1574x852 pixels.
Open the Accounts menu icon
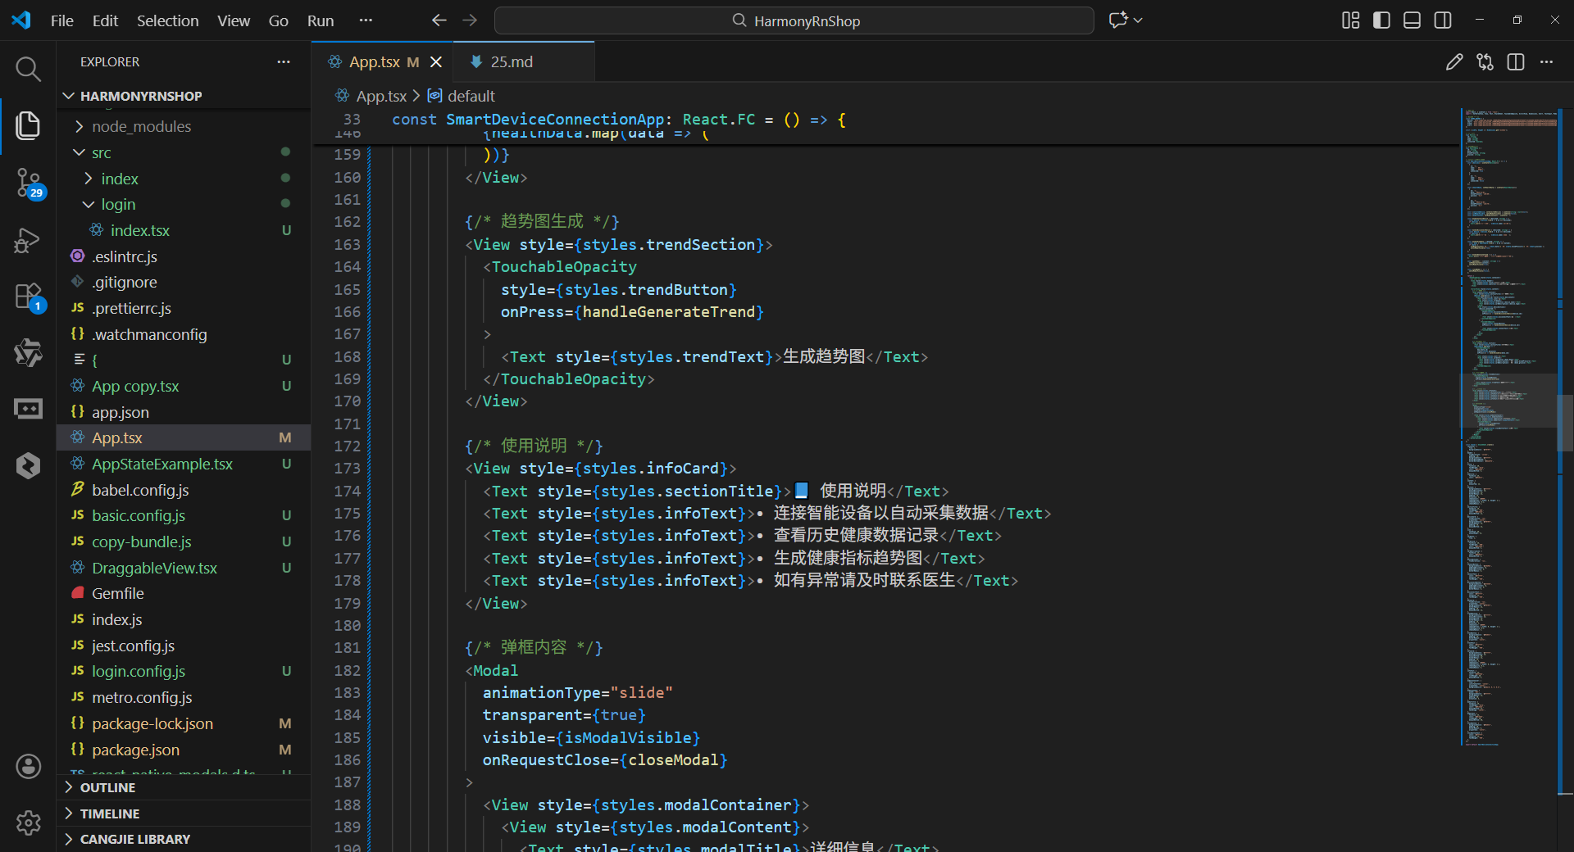click(28, 767)
